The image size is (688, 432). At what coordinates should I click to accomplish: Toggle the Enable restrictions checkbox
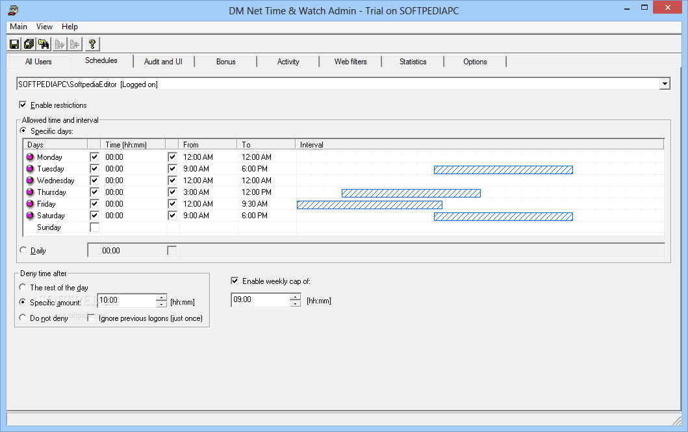(23, 105)
